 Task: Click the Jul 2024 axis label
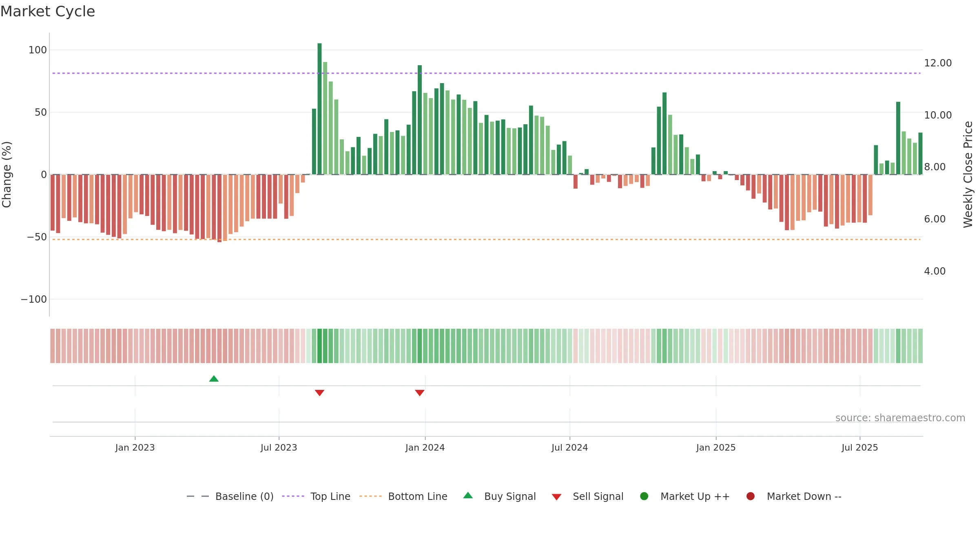[x=570, y=448]
